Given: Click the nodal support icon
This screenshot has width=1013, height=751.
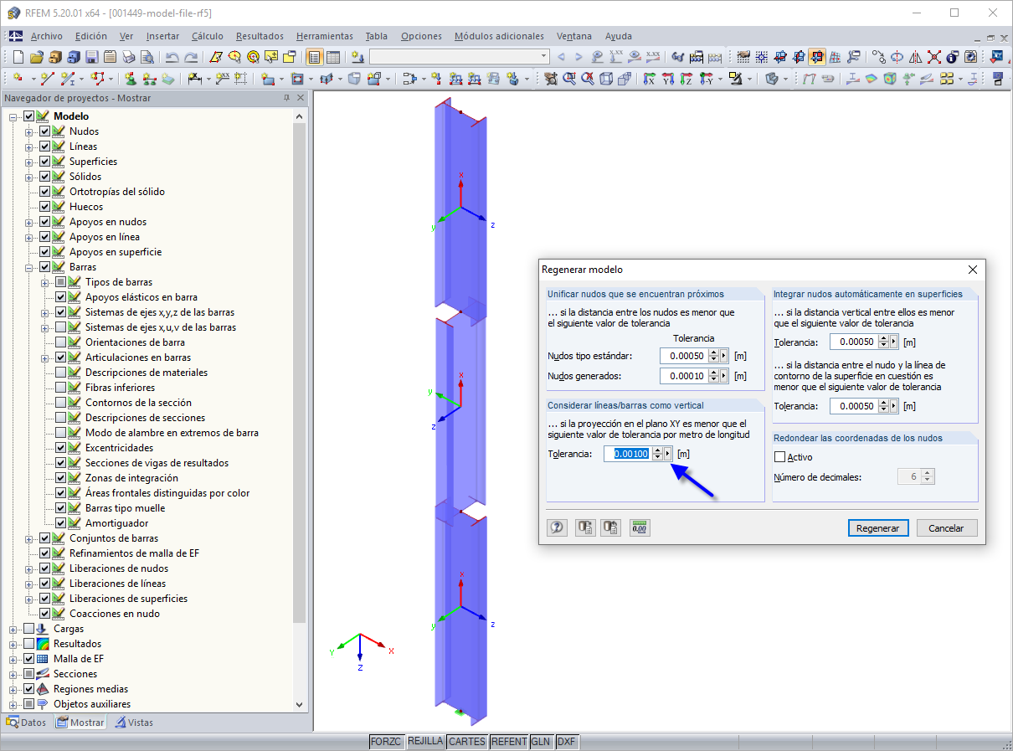Looking at the screenshot, I should (x=130, y=79).
